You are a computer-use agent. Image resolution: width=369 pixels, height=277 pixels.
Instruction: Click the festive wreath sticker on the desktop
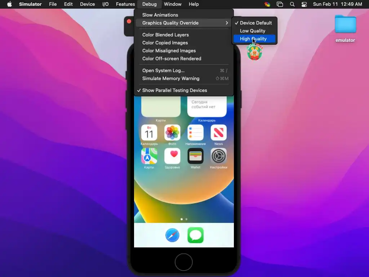pos(255,52)
